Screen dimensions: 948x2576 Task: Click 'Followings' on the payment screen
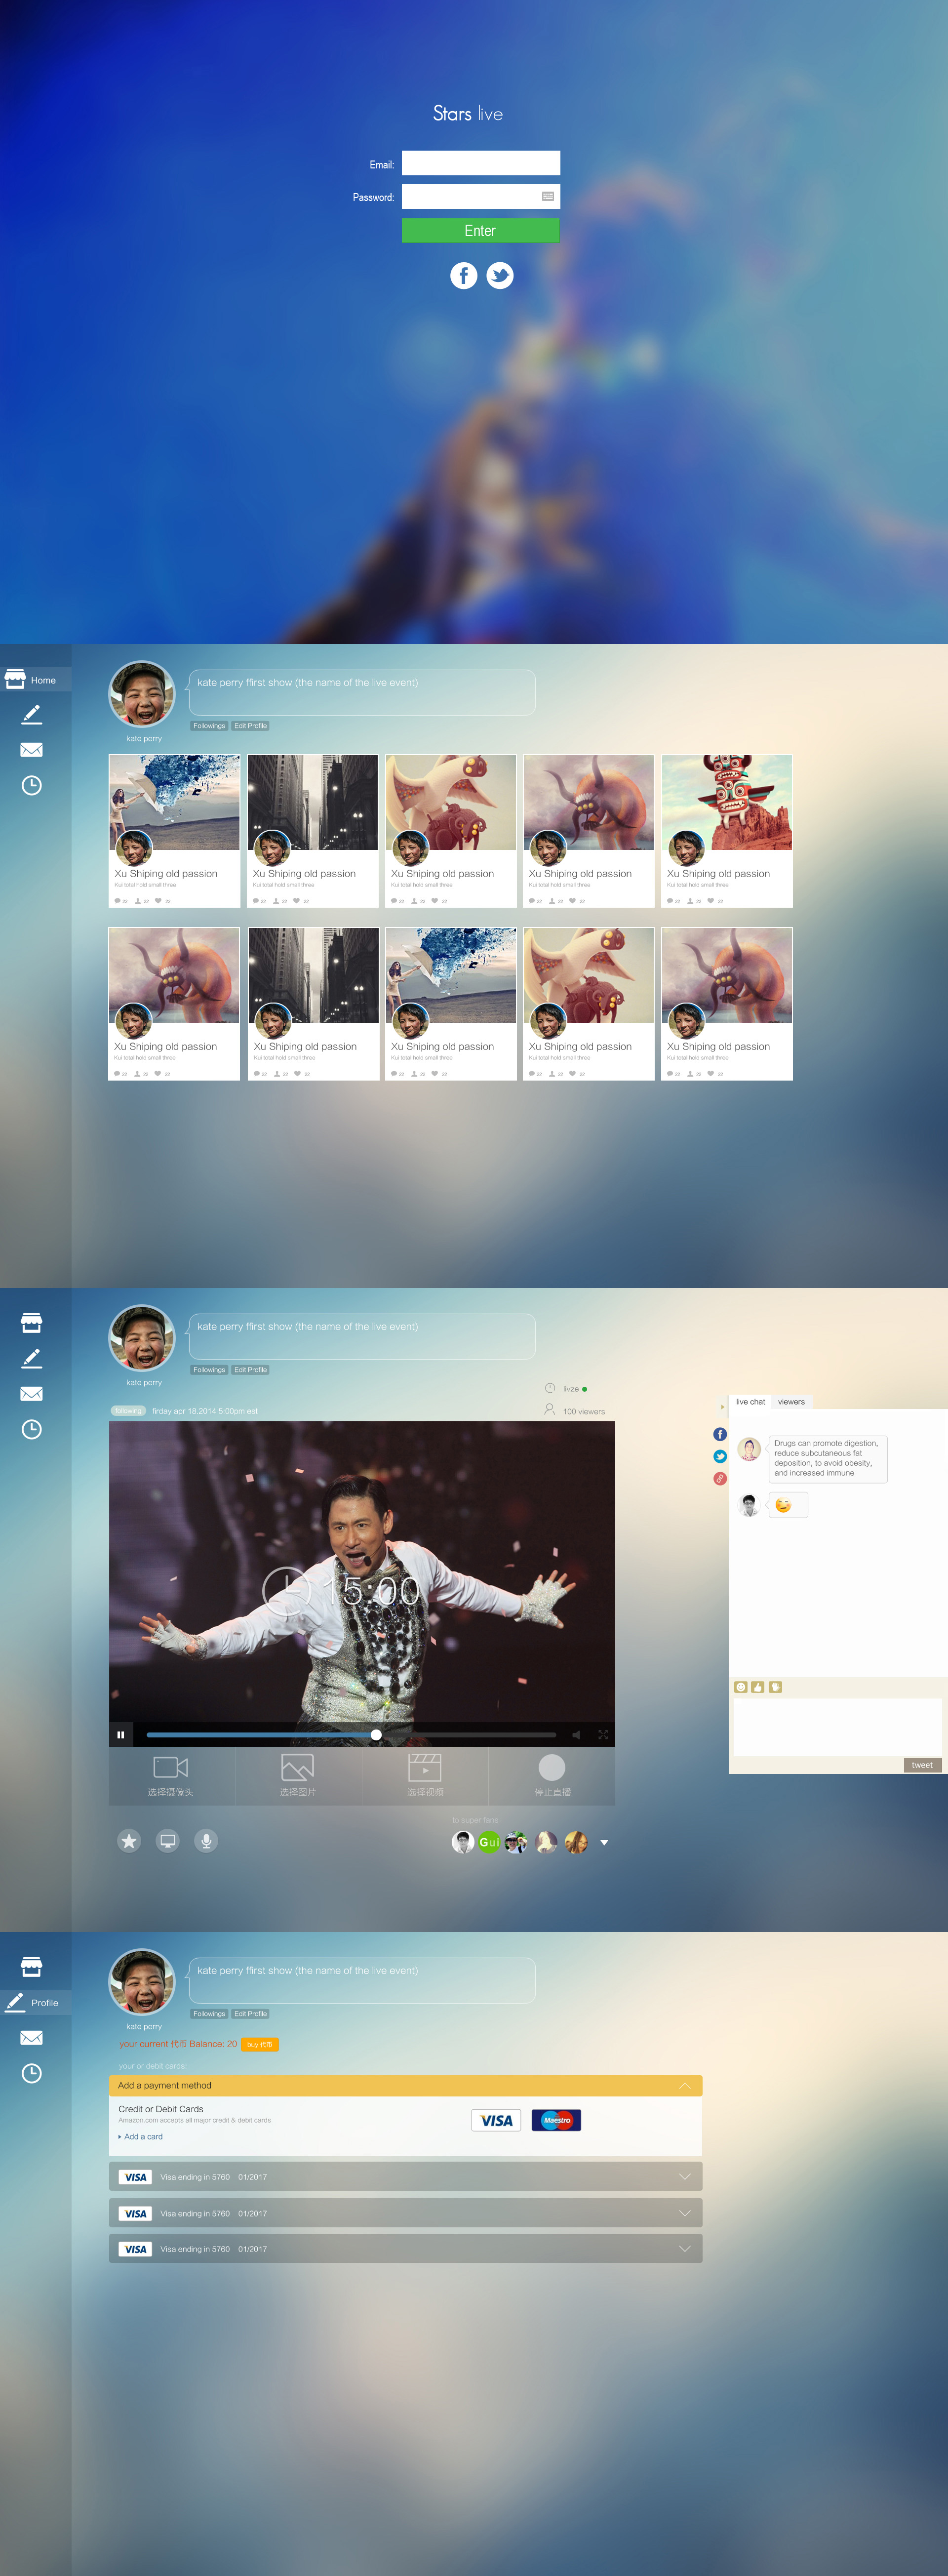[x=209, y=2014]
